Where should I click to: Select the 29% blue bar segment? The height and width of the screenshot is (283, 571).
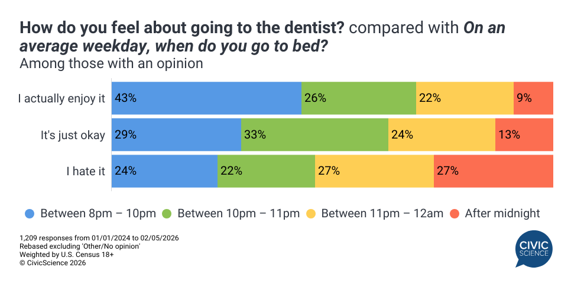coord(176,135)
